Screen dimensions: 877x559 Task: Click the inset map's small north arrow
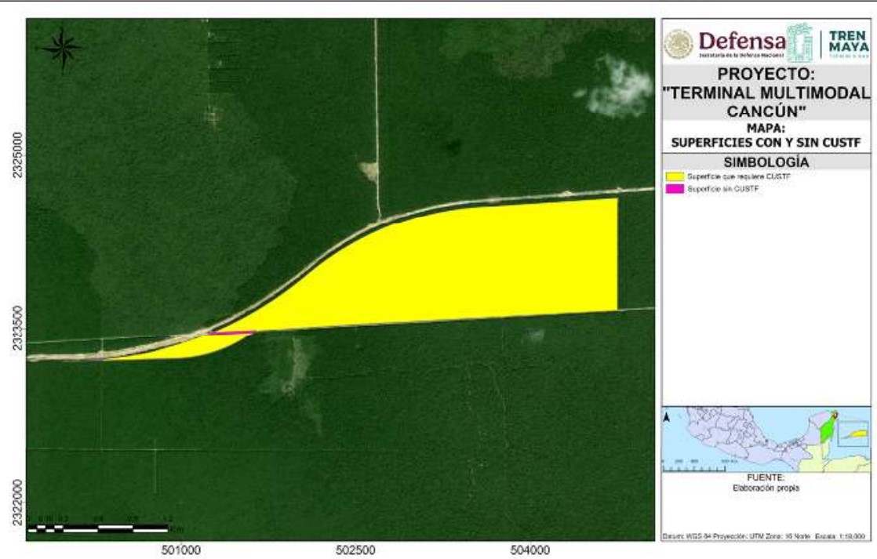click(x=666, y=418)
